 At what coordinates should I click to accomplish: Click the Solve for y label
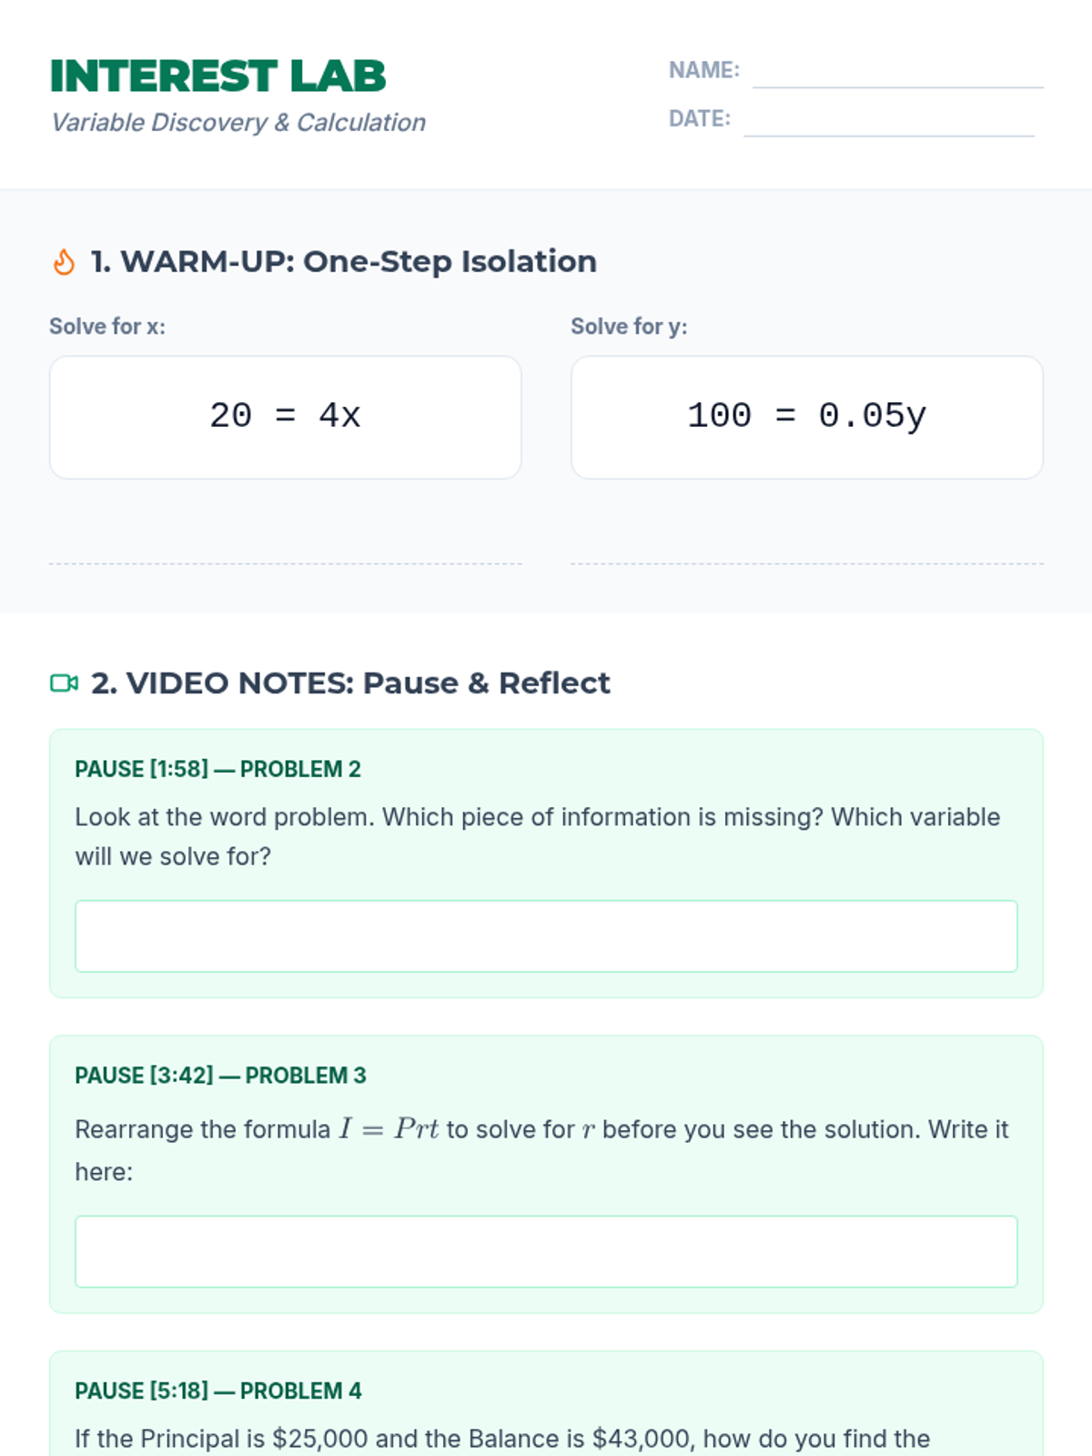pyautogui.click(x=629, y=326)
